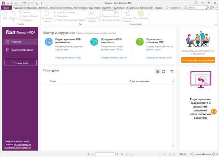Click the Combine PDF documents icon
This screenshot has height=157, width=219.
(94, 42)
